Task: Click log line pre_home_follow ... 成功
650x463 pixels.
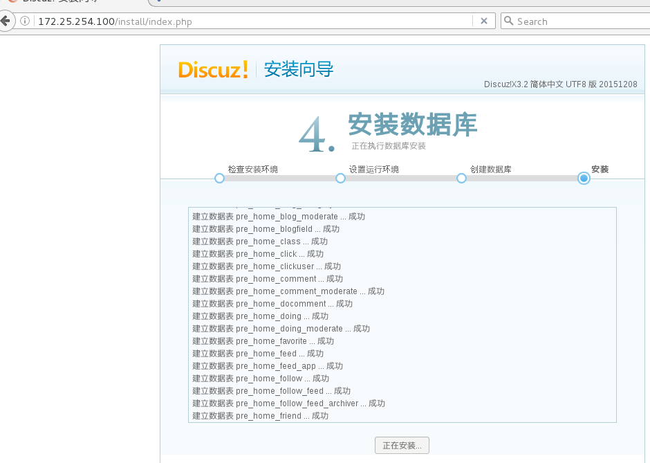Action: click(x=261, y=379)
